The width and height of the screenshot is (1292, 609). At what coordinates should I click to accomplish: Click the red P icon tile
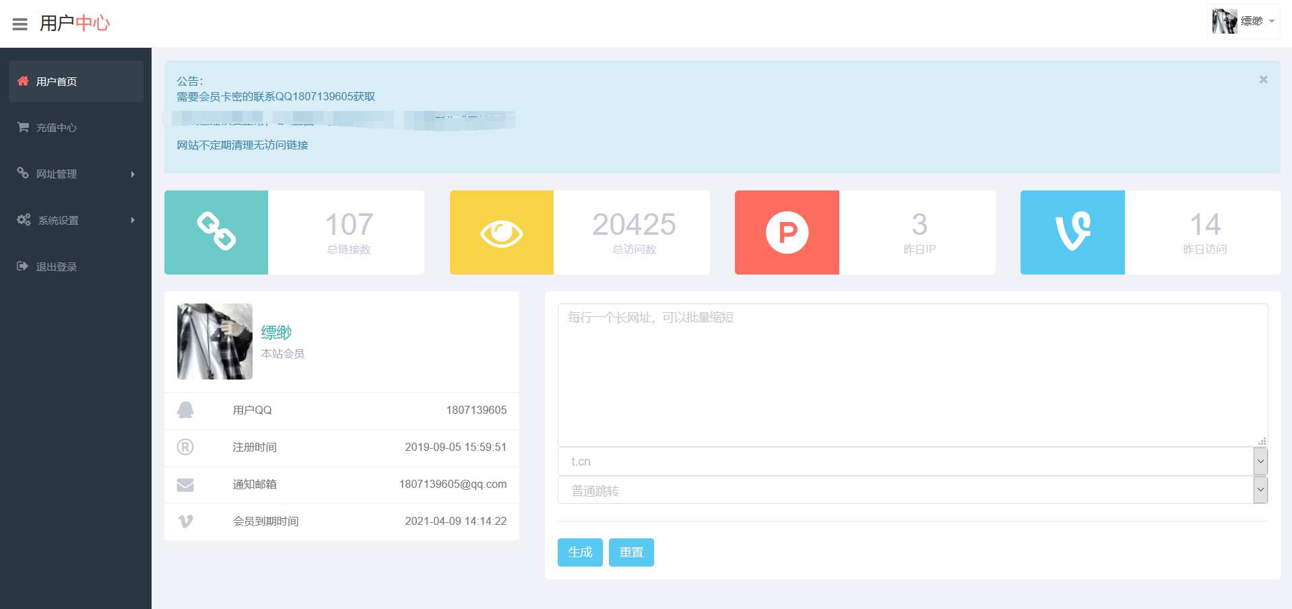pyautogui.click(x=787, y=232)
